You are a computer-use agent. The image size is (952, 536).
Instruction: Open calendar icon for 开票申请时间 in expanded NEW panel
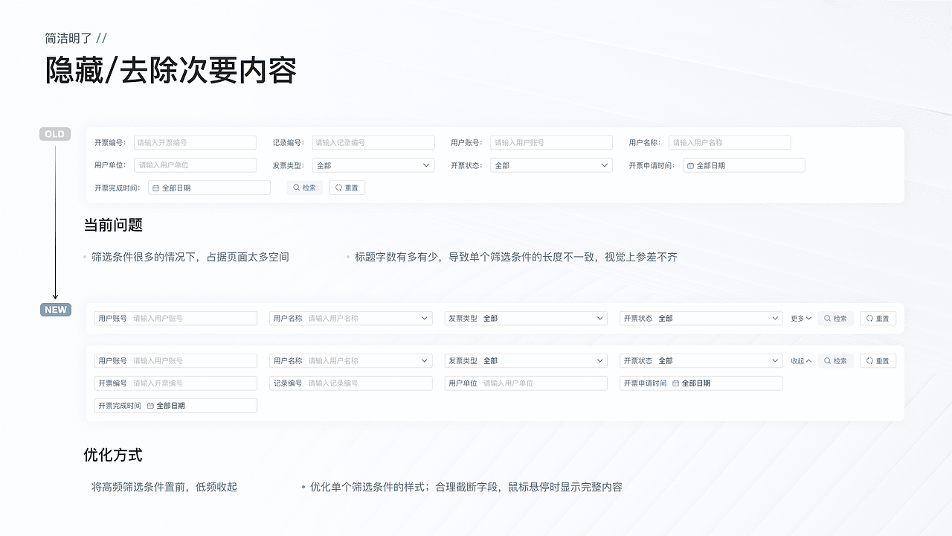[x=675, y=383]
